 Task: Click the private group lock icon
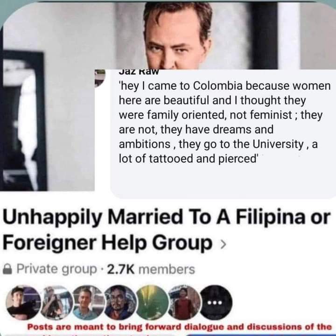coord(7,269)
